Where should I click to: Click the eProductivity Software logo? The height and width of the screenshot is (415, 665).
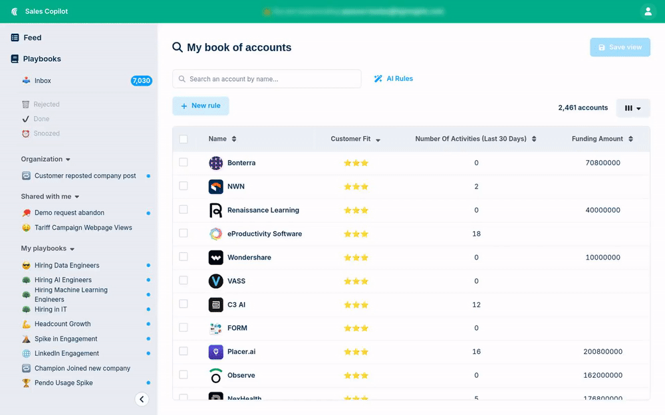click(216, 234)
